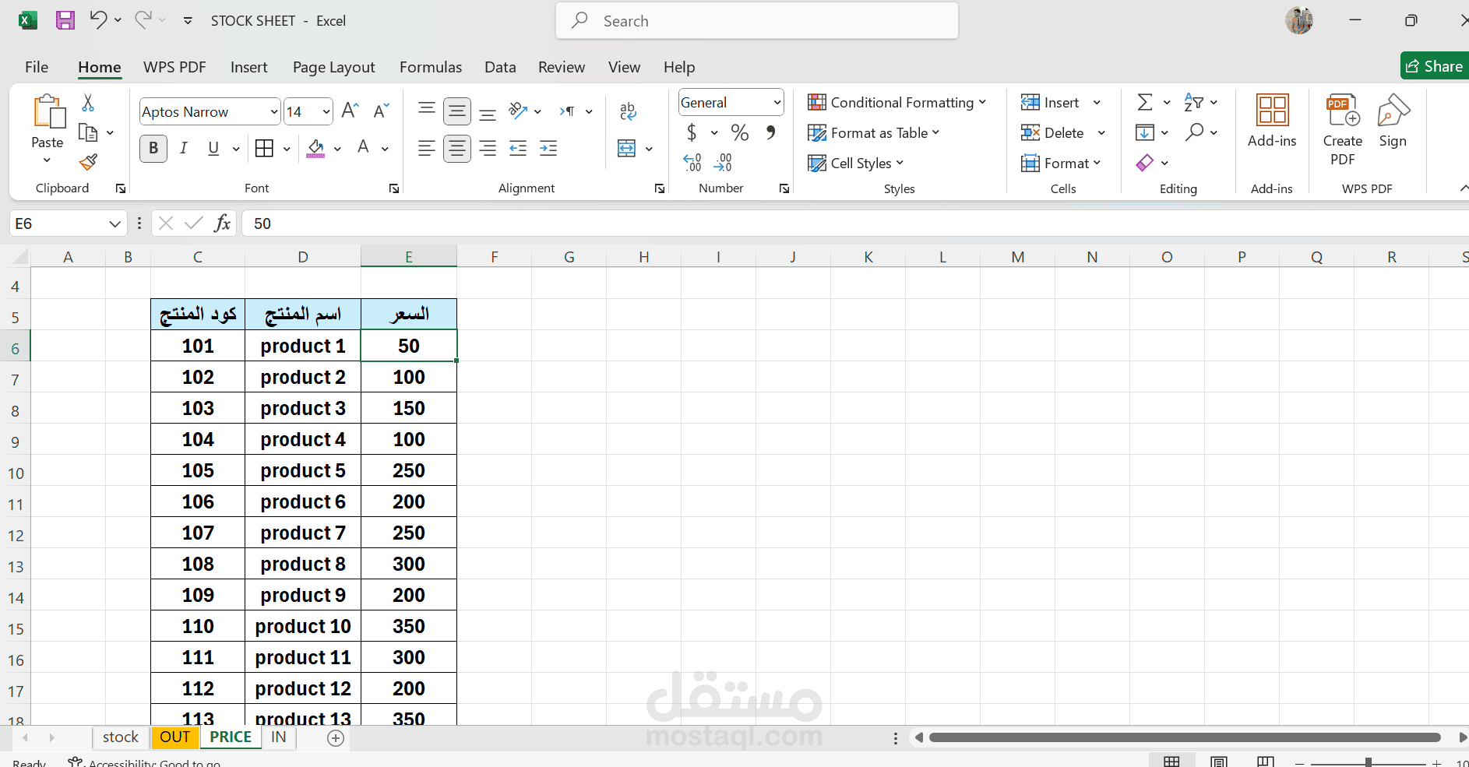The width and height of the screenshot is (1469, 767).
Task: Toggle Italic formatting
Action: (x=184, y=148)
